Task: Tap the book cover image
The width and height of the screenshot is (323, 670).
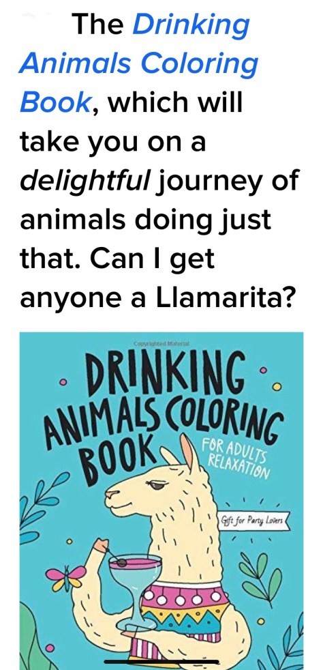Action: coord(161,501)
